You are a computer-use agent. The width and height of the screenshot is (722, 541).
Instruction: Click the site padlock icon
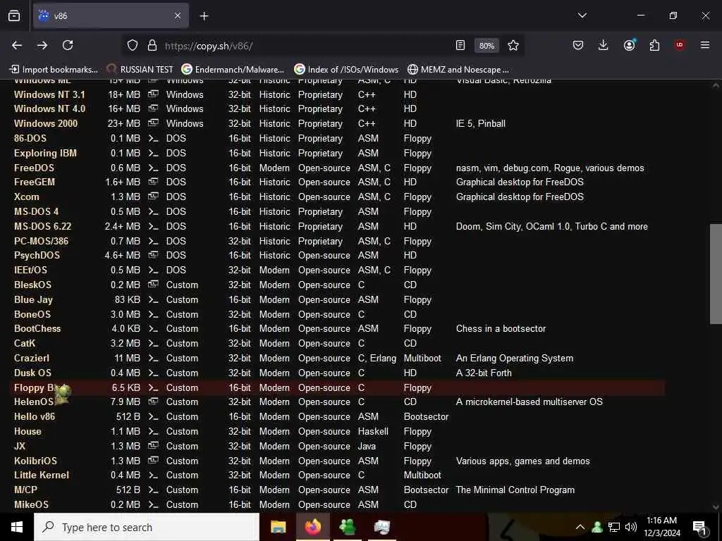(152, 45)
